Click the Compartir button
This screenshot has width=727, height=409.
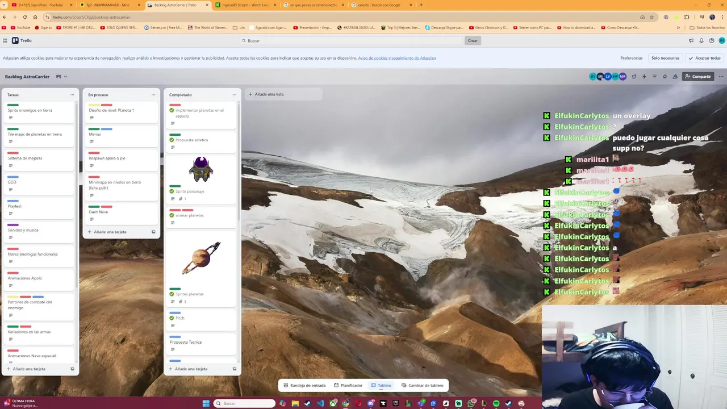[698, 76]
